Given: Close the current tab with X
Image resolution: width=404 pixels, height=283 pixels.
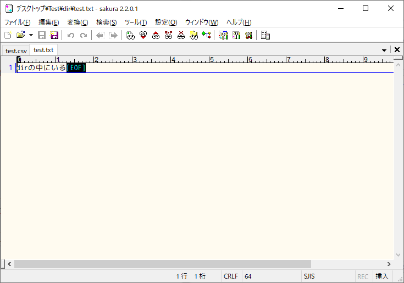Looking at the screenshot, I should [x=397, y=50].
